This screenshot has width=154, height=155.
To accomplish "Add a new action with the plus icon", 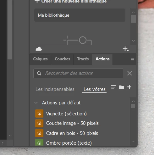I will [129, 87].
